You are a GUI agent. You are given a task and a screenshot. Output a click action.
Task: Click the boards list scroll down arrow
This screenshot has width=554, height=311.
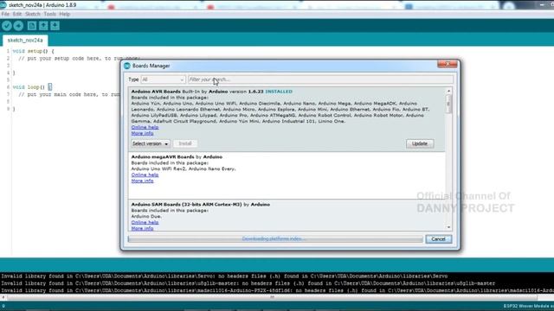(448, 227)
